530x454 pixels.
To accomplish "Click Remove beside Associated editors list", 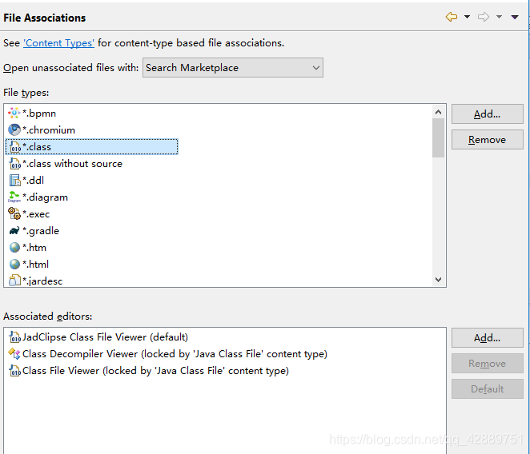I will click(487, 364).
